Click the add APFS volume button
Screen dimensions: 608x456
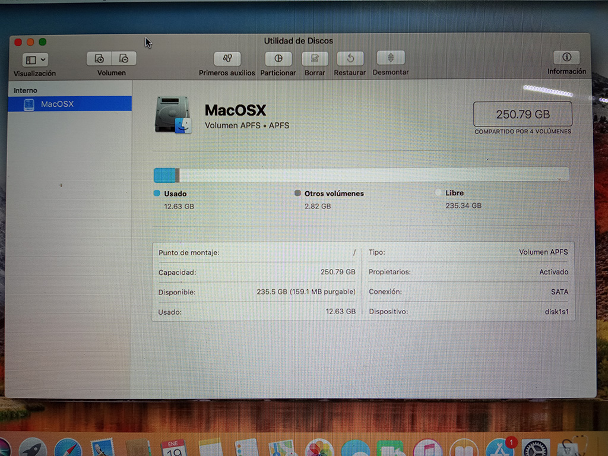tap(99, 59)
